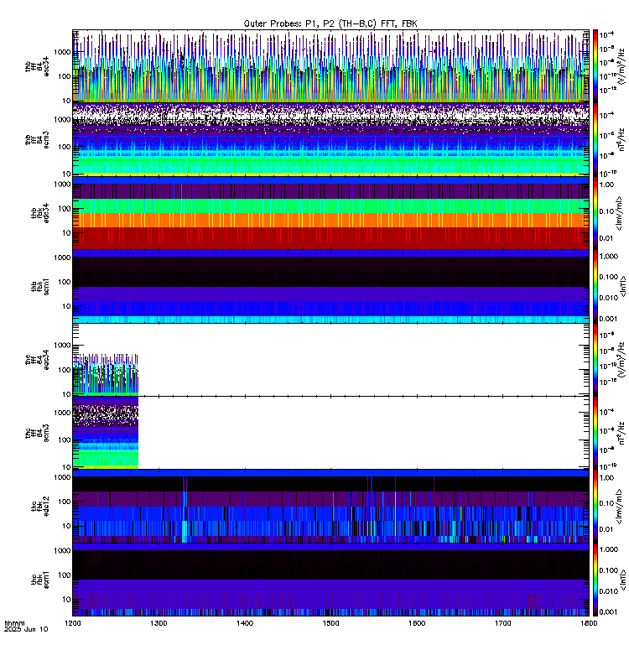Click the nT²/Hz color bar for thb scm3
Screen dimensions: 629x671
pos(595,139)
